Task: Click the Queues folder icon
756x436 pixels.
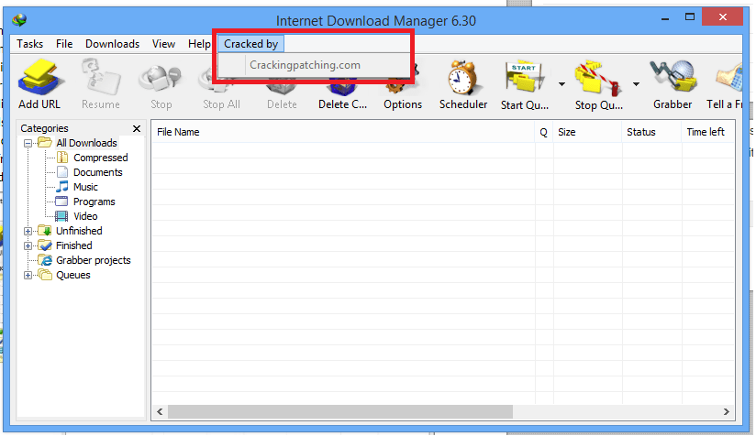Action: 45,275
